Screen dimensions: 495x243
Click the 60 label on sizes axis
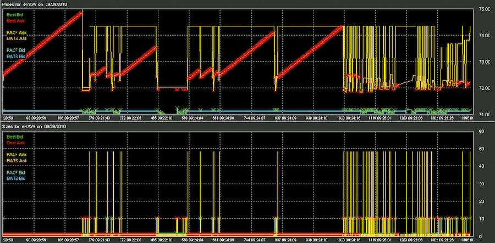click(x=481, y=132)
